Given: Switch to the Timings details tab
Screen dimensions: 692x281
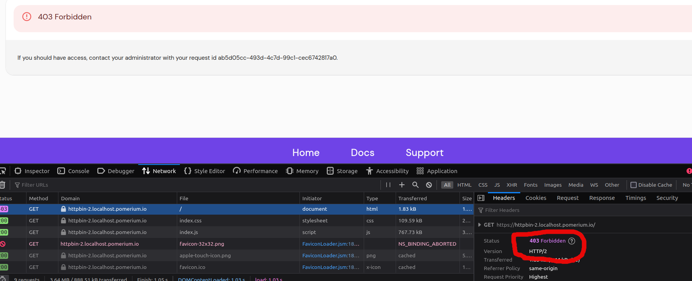Looking at the screenshot, I should click(x=636, y=198).
